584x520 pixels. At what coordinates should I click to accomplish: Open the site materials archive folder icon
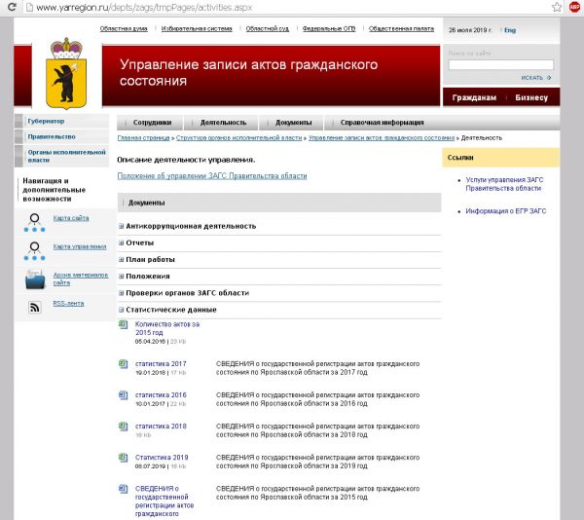pyautogui.click(x=34, y=279)
